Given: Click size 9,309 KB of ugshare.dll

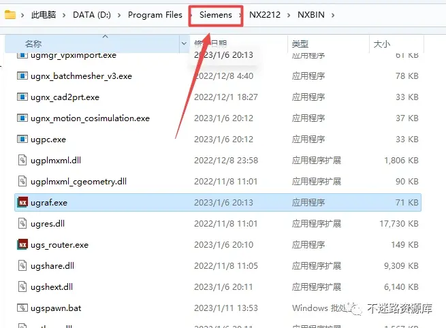Looking at the screenshot, I should pyautogui.click(x=401, y=266).
